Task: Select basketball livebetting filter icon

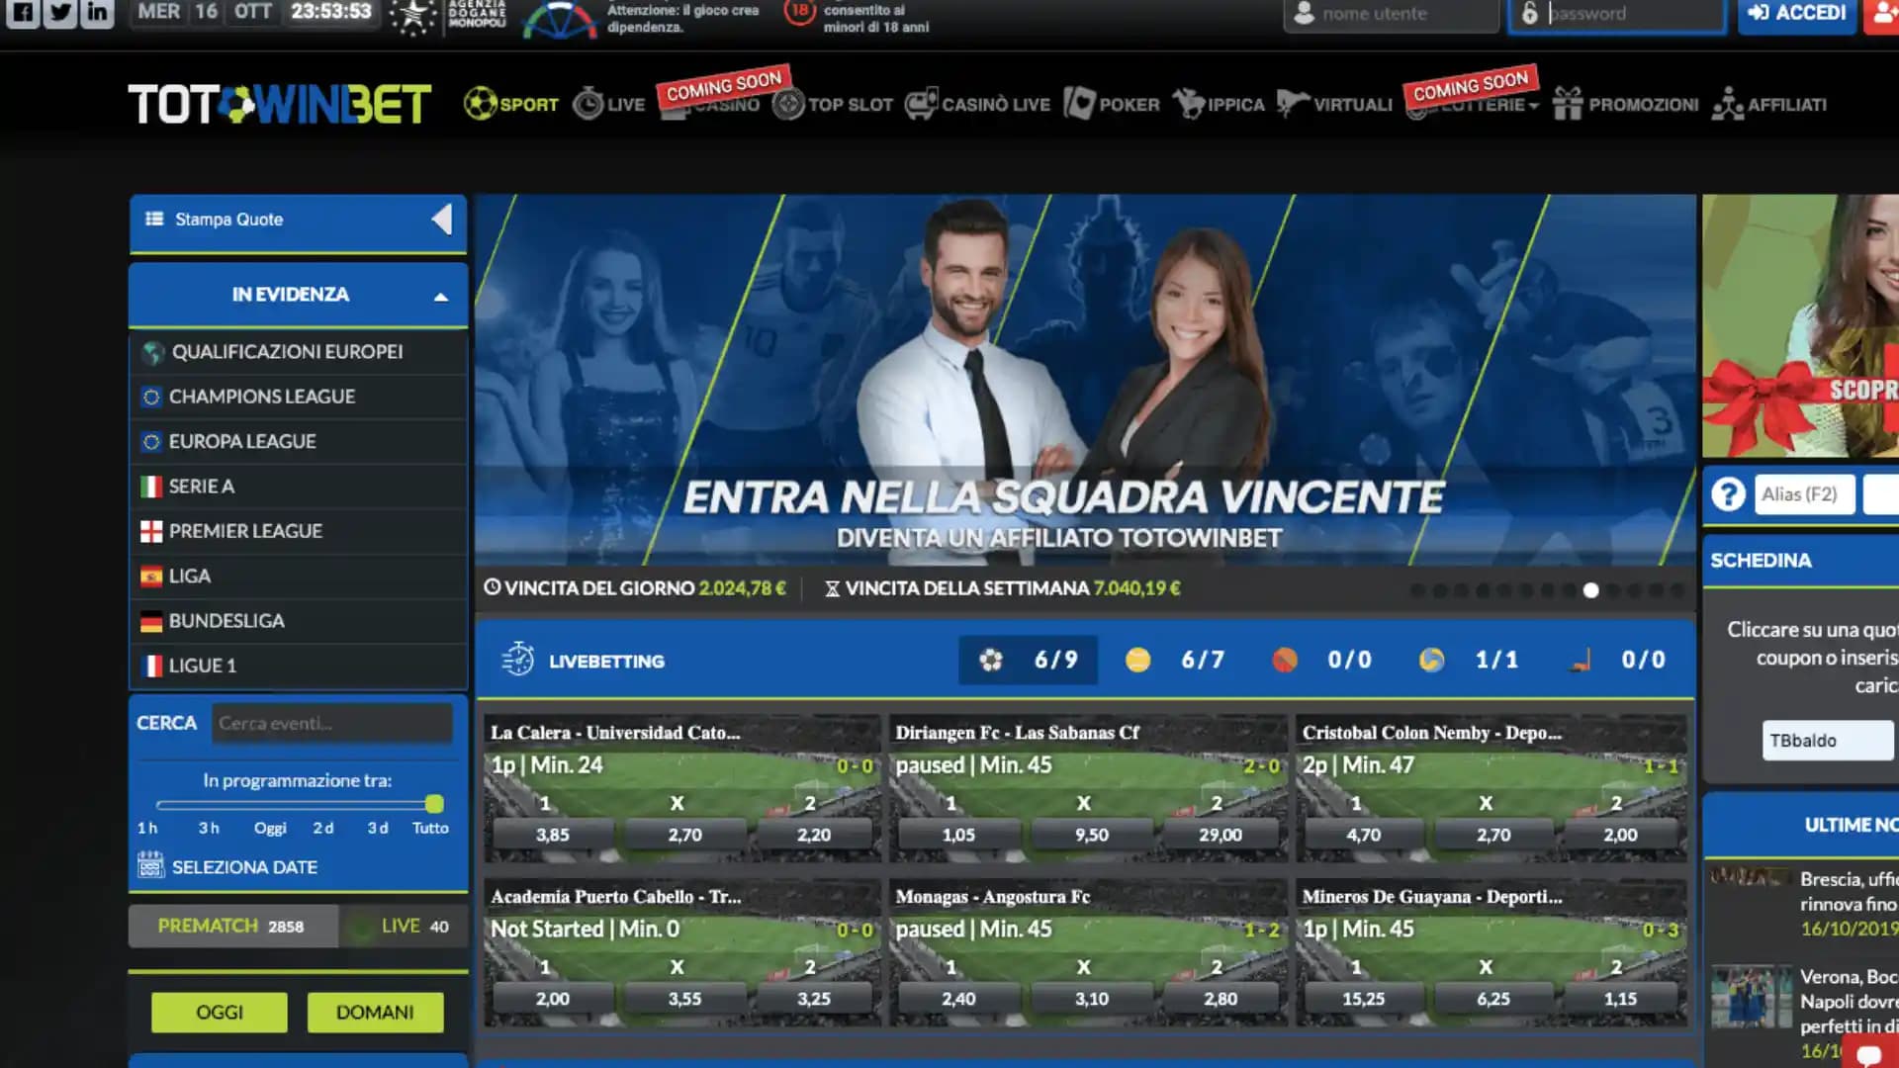Action: click(1285, 661)
